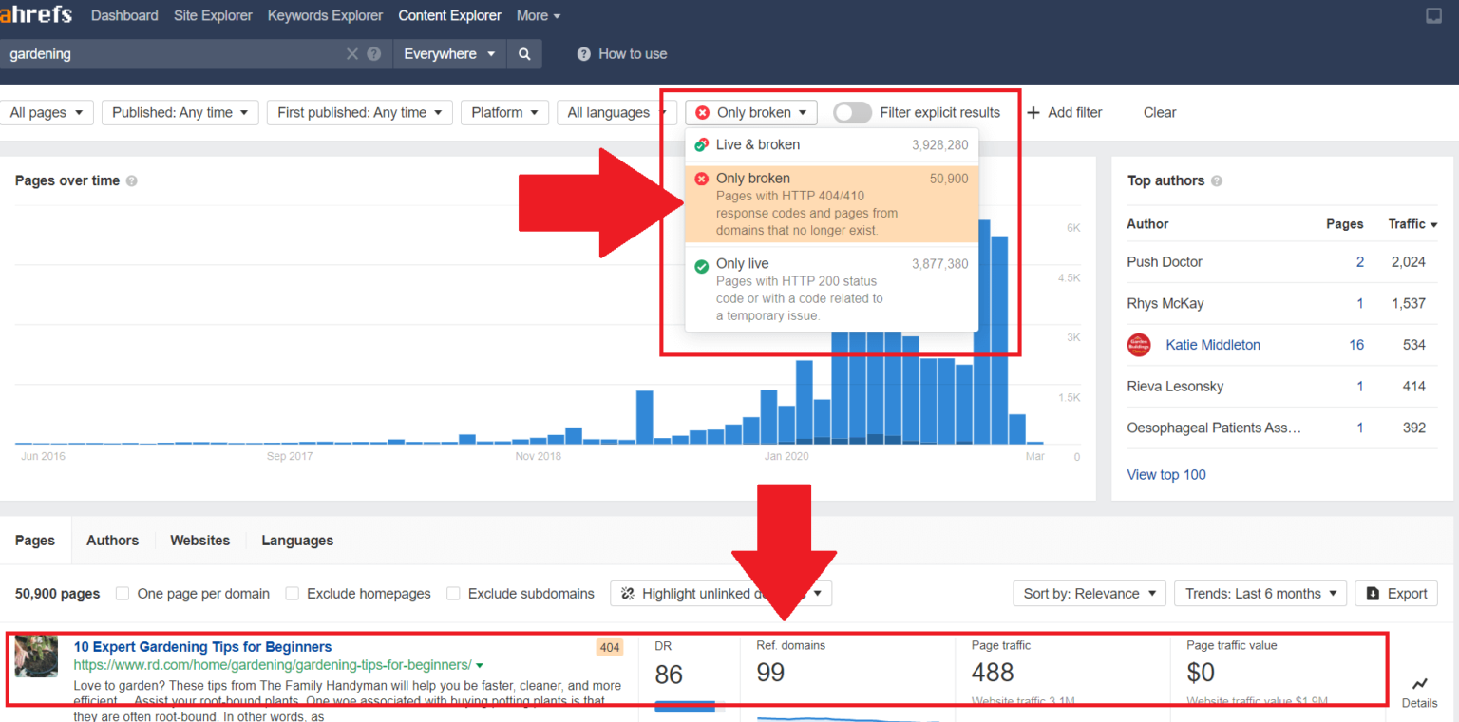Viewport: 1459px width, 722px height.
Task: Click How to use link
Action: click(x=633, y=54)
